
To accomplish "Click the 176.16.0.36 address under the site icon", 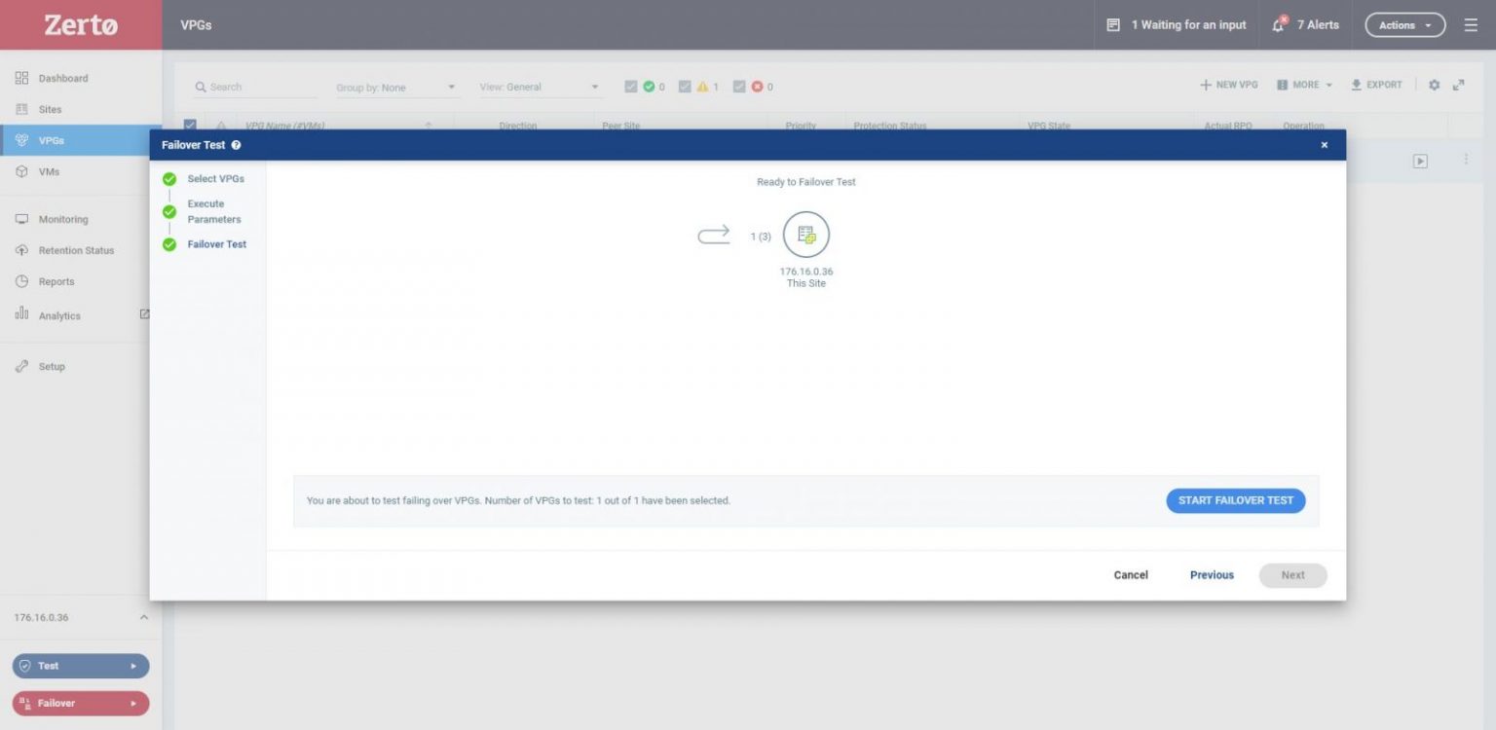I will pos(806,272).
